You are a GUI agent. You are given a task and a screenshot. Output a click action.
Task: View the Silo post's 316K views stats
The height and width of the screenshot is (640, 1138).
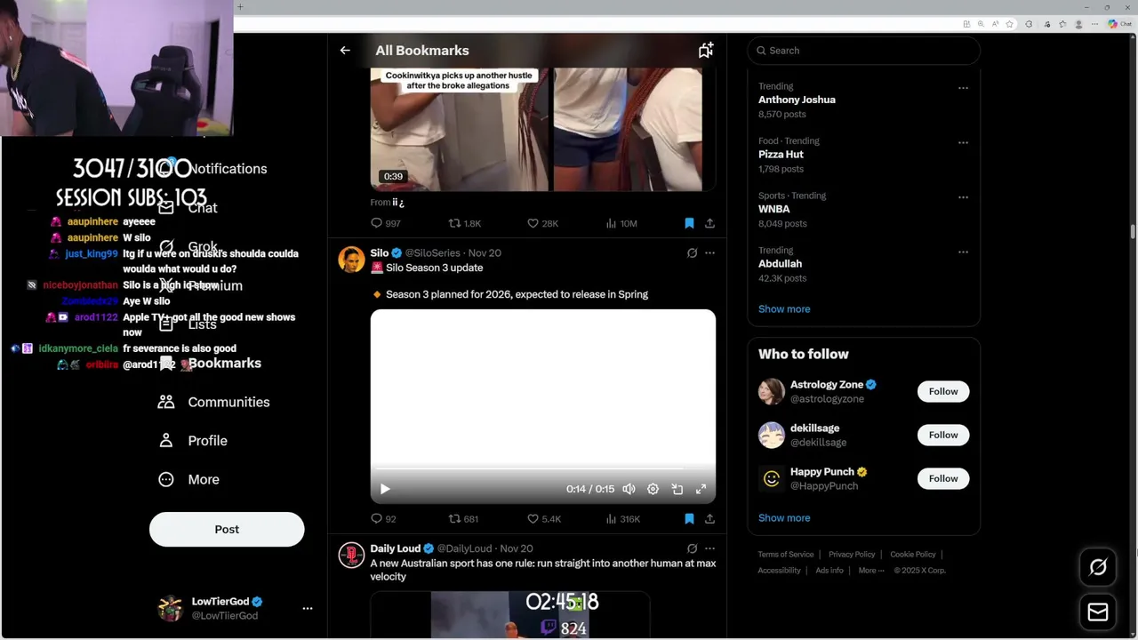pos(622,518)
